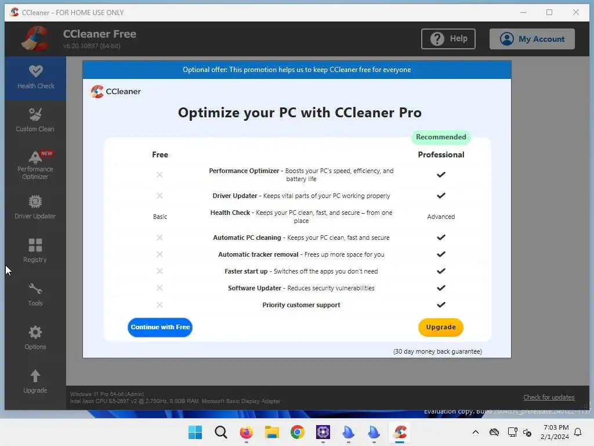Image resolution: width=594 pixels, height=446 pixels.
Task: Launch Google Chrome from the taskbar
Action: (x=298, y=432)
